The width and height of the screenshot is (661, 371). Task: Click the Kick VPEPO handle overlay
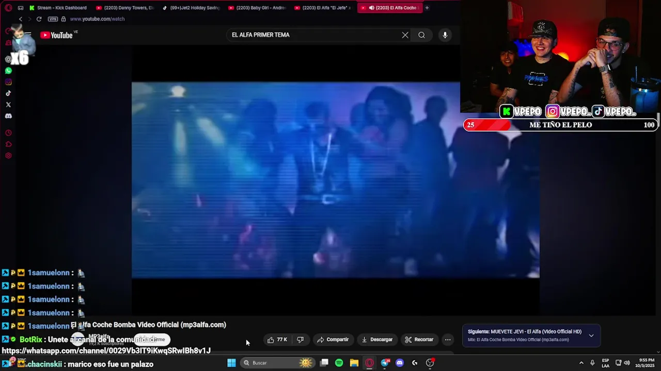click(x=521, y=111)
